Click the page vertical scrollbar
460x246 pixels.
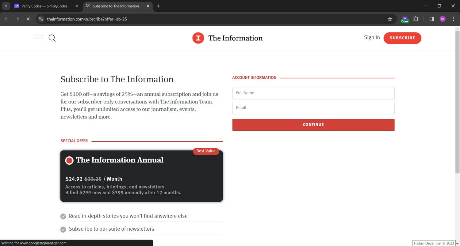458,102
